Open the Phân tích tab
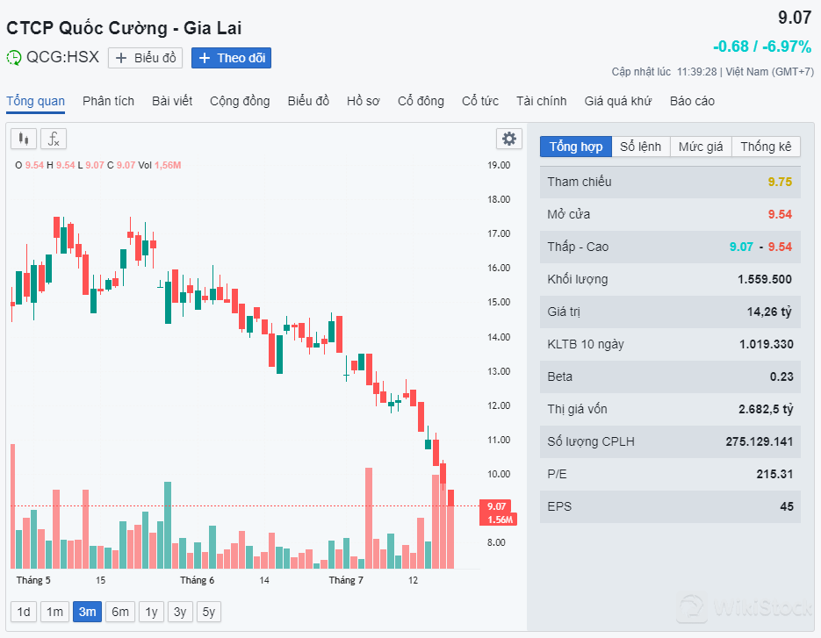Image resolution: width=821 pixels, height=638 pixels. pos(108,101)
